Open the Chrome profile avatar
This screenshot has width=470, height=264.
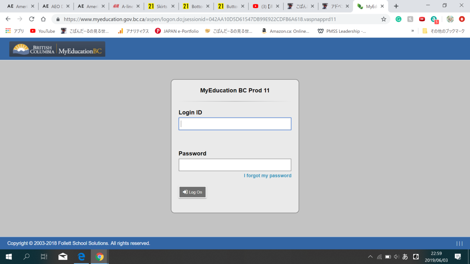pyautogui.click(x=450, y=19)
